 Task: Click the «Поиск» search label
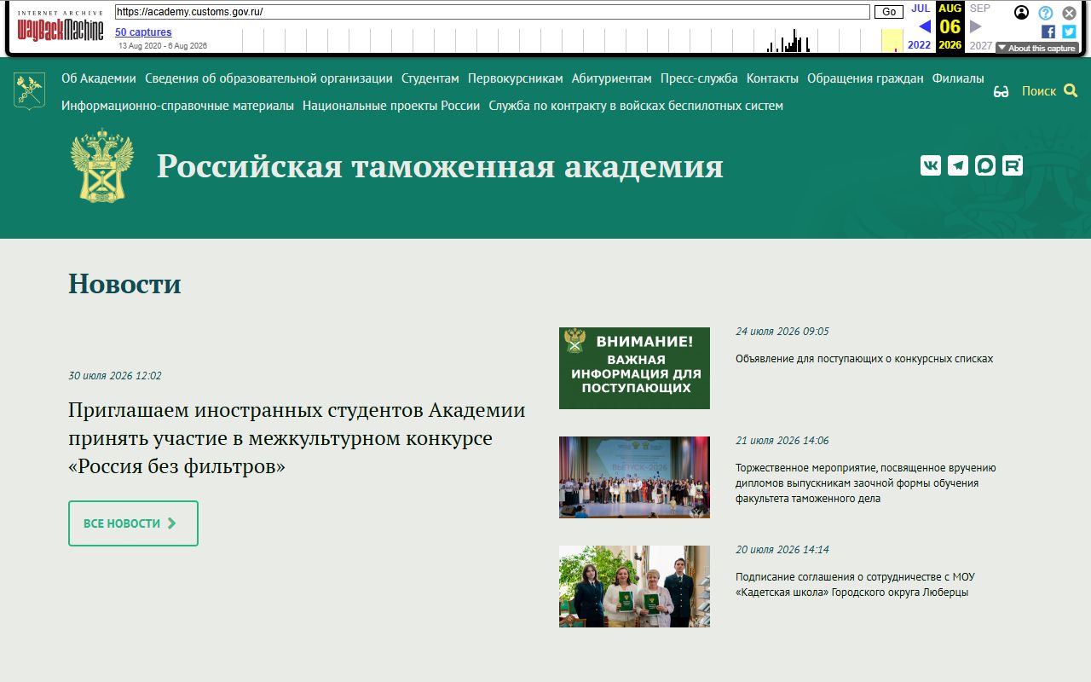click(1039, 91)
